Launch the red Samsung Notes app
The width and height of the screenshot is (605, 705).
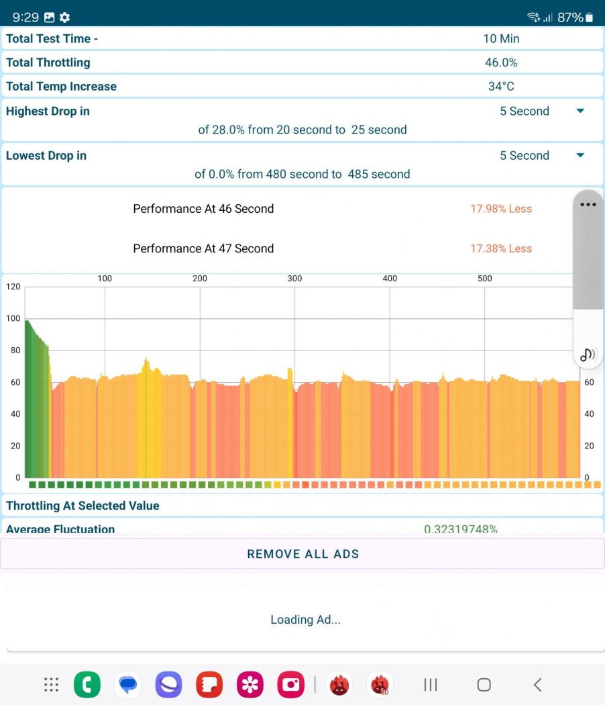209,685
